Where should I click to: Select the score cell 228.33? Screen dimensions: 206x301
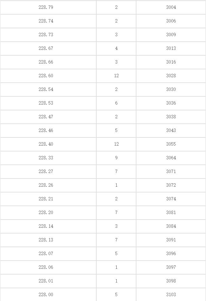point(46,158)
